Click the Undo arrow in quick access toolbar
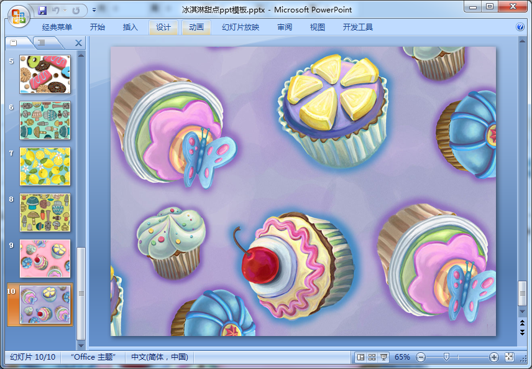532x369 pixels. (55, 10)
